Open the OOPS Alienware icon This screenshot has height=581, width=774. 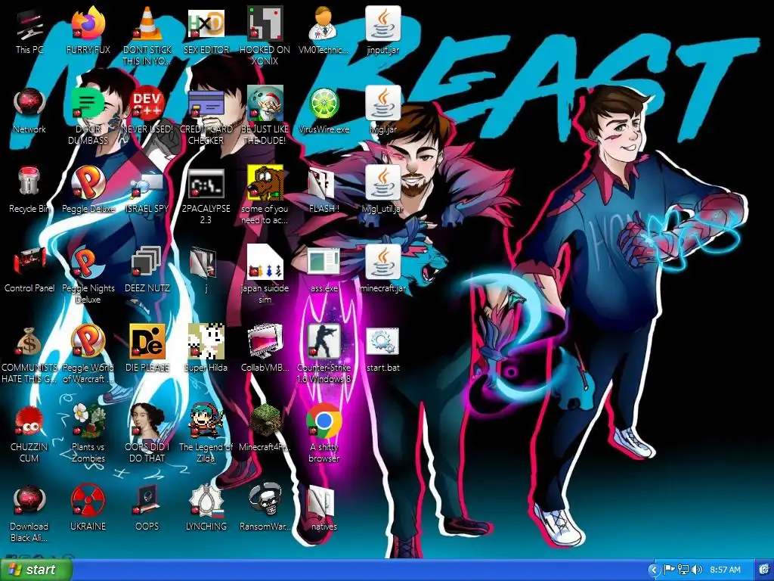pyautogui.click(x=147, y=501)
